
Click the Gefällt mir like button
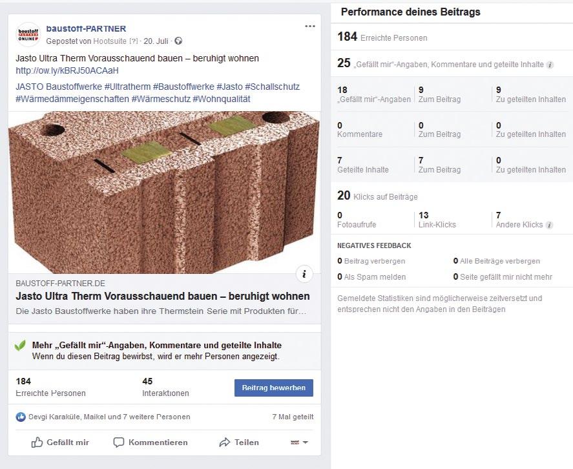(60, 443)
